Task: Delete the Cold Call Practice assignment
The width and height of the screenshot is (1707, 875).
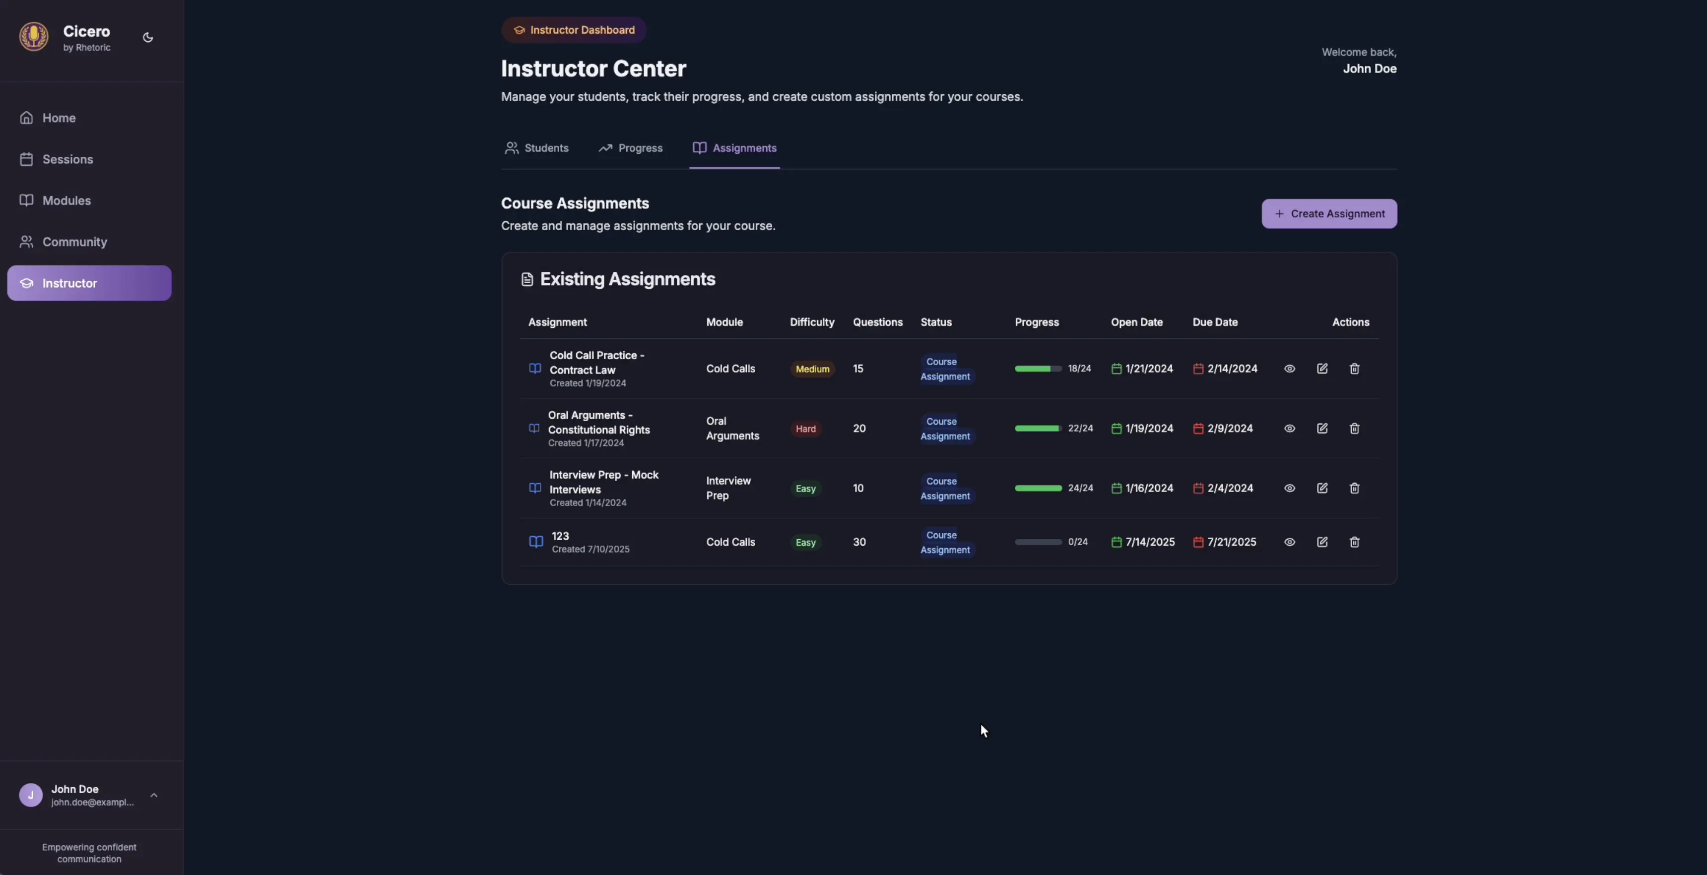Action: [x=1354, y=369]
